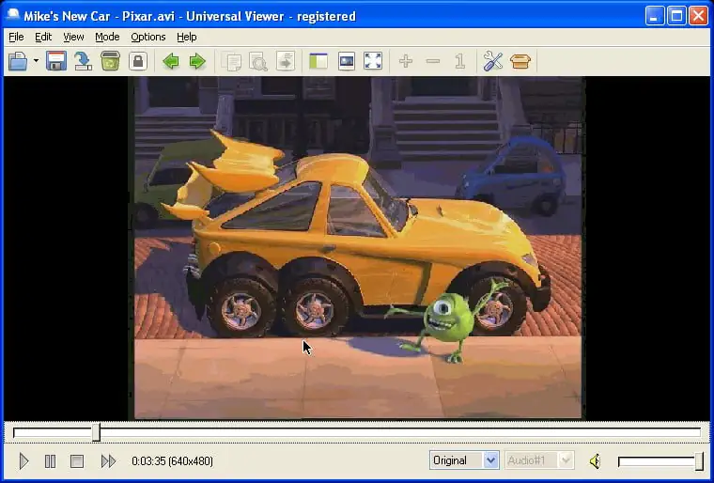Toggle fullscreen mode with the four-arrows icon
The image size is (714, 483).
pyautogui.click(x=373, y=62)
